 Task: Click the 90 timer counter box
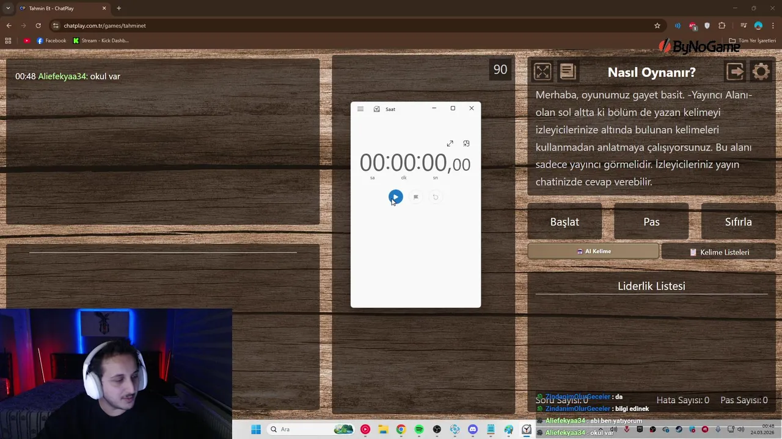[500, 70]
